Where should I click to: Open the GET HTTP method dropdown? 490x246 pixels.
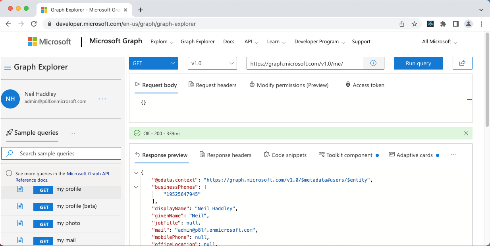tap(154, 63)
